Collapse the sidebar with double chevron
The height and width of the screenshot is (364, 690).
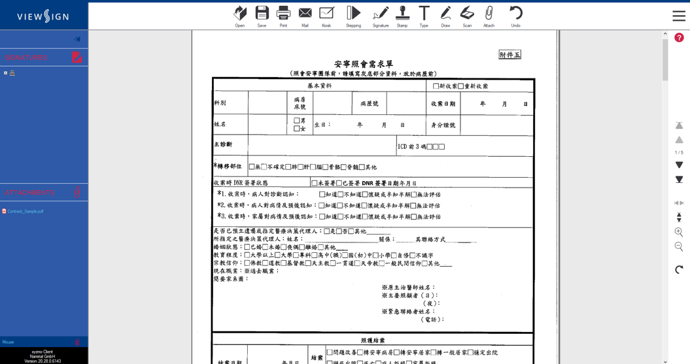pyautogui.click(x=77, y=39)
